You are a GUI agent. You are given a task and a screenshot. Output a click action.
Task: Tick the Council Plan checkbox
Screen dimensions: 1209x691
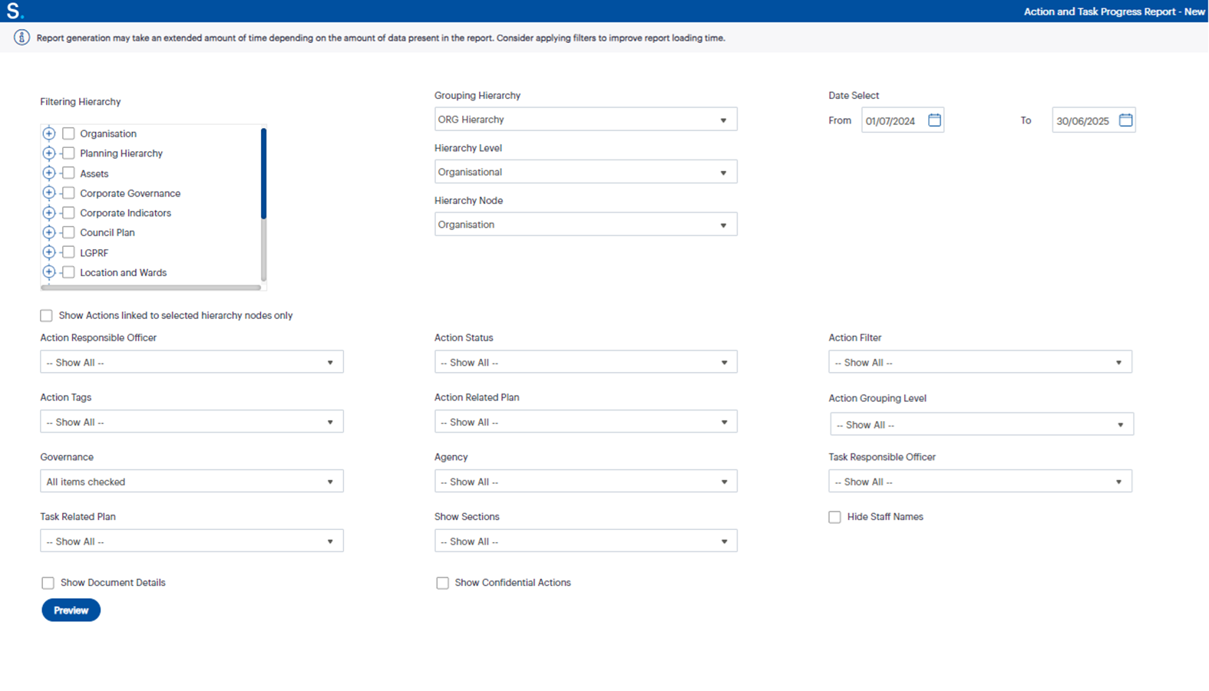pyautogui.click(x=68, y=232)
